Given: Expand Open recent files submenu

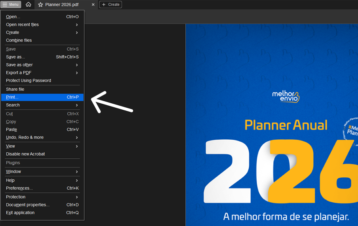Looking at the screenshot, I should tap(42, 25).
